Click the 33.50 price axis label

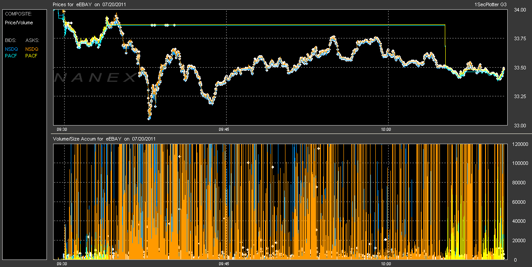(x=519, y=68)
